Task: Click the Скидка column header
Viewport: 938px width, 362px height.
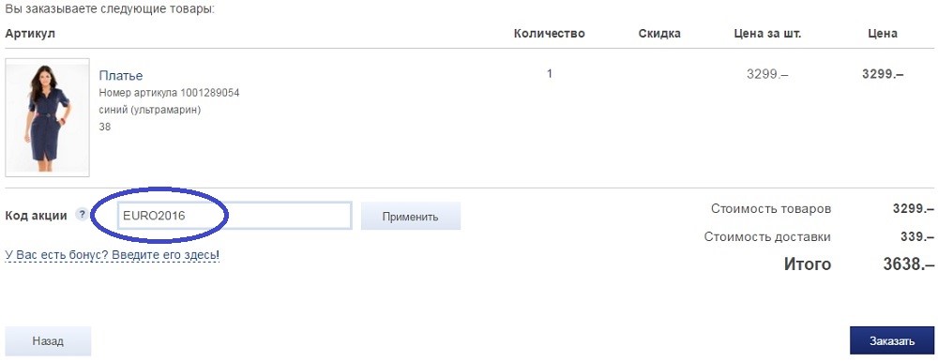Action: [x=659, y=34]
